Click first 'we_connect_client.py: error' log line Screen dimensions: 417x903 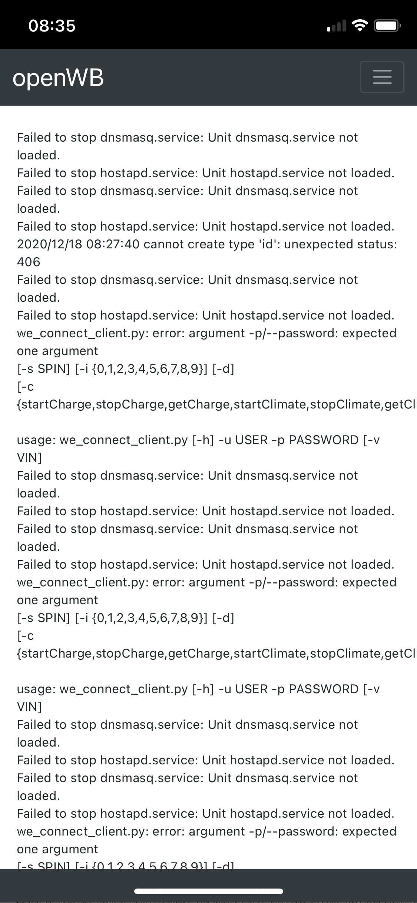pos(206,333)
